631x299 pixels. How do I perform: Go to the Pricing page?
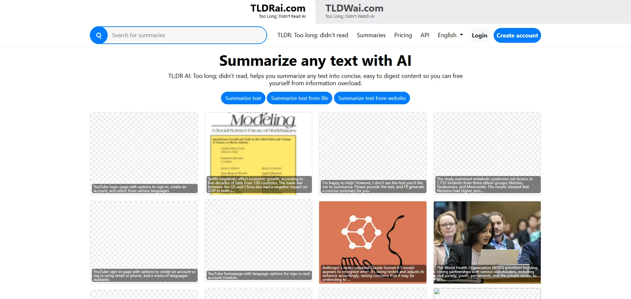click(x=403, y=35)
